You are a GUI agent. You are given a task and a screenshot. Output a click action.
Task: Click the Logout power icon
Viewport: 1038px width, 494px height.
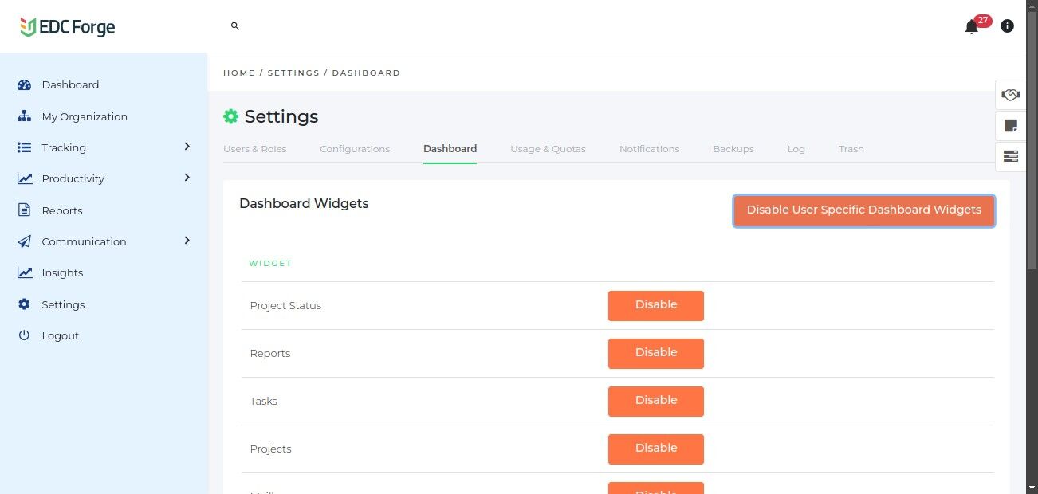[x=25, y=335]
